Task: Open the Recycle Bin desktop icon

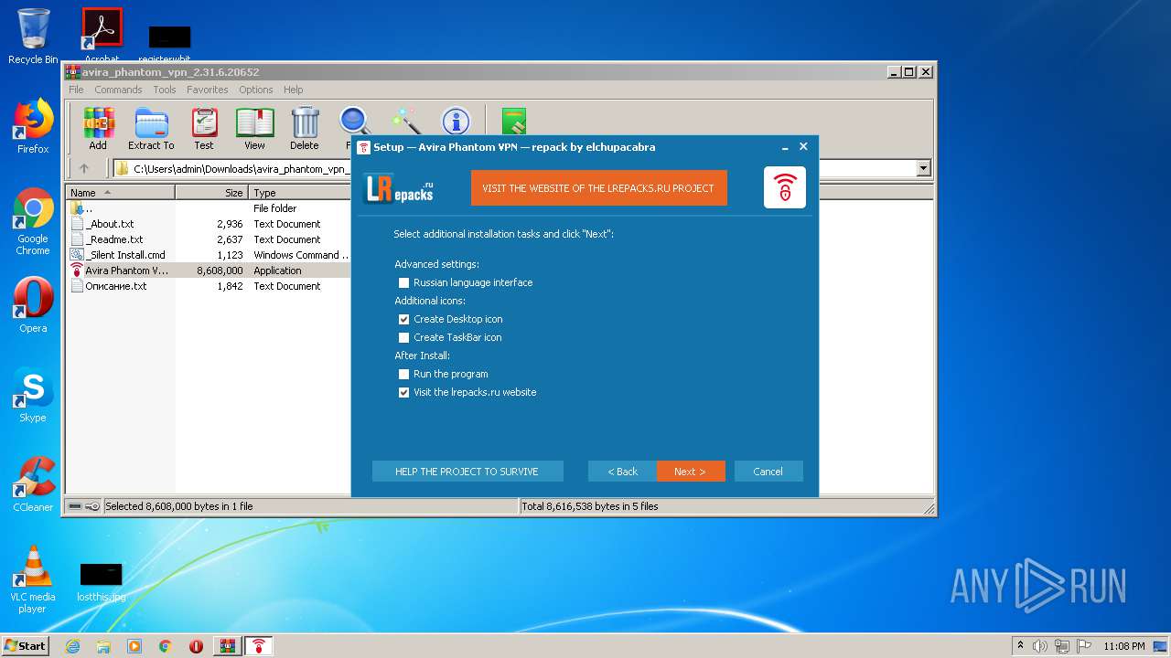Action: [33, 37]
